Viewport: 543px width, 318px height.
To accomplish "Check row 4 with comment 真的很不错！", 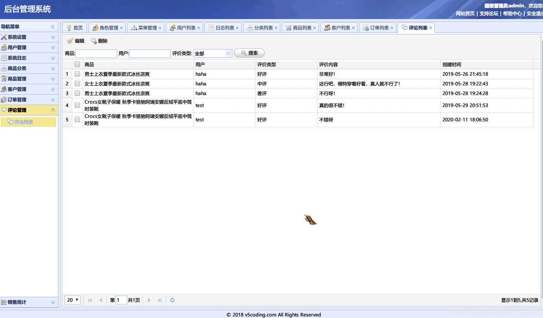I will (x=77, y=105).
